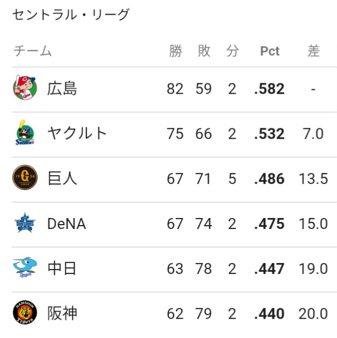
Task: Open the 中日 team name link
Action: pos(62,268)
